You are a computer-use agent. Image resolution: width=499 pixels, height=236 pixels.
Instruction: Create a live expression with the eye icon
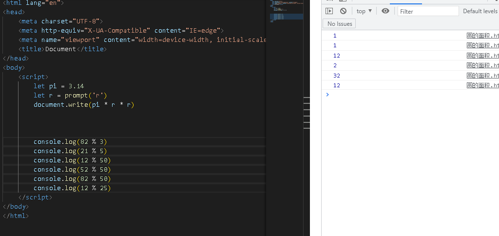point(385,11)
